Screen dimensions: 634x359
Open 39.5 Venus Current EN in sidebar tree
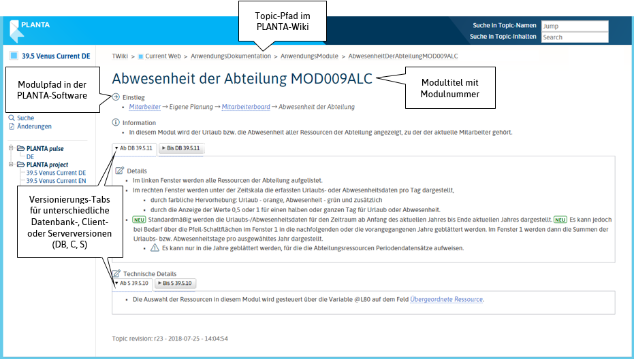pos(56,181)
